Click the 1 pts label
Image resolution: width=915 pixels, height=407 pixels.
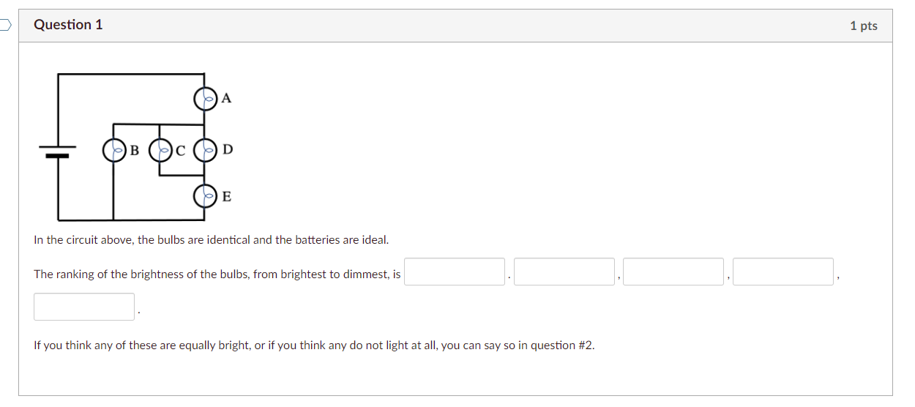click(864, 26)
